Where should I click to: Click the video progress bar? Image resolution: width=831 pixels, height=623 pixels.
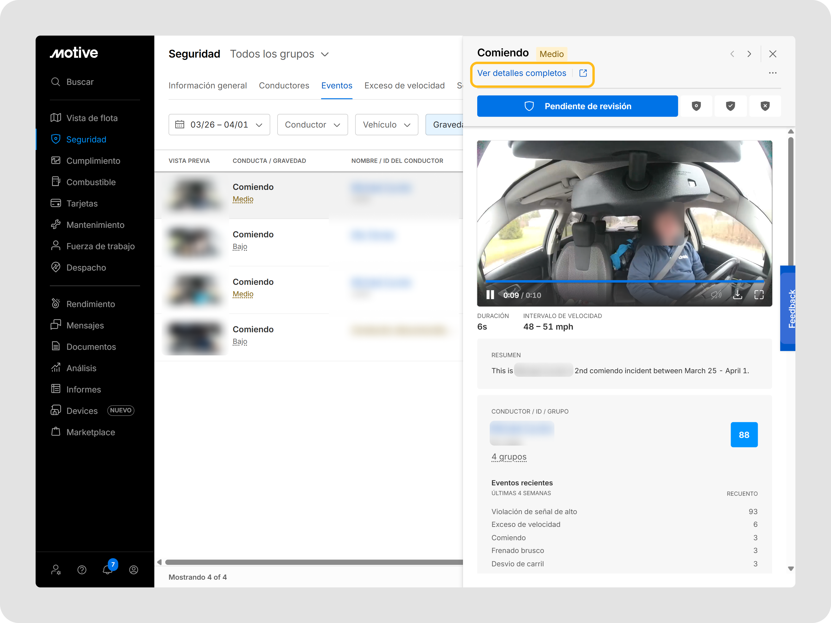coord(624,281)
